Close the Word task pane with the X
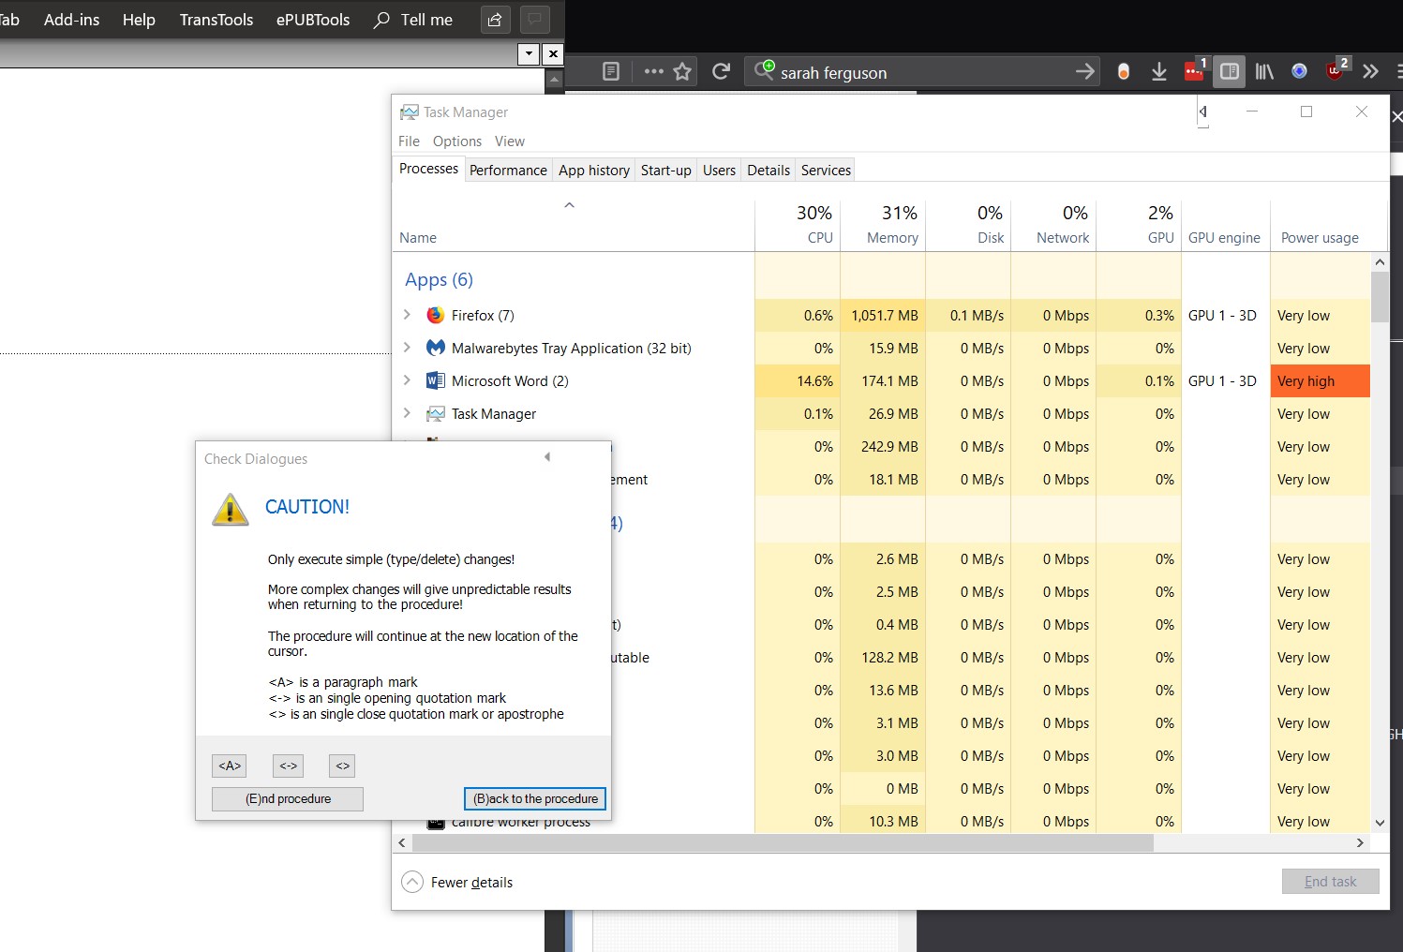 [x=553, y=54]
